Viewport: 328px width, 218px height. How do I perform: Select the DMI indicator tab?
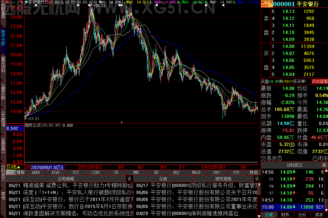136,172
